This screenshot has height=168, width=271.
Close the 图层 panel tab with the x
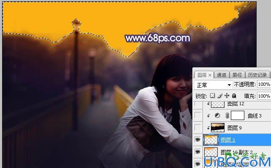tap(210, 75)
